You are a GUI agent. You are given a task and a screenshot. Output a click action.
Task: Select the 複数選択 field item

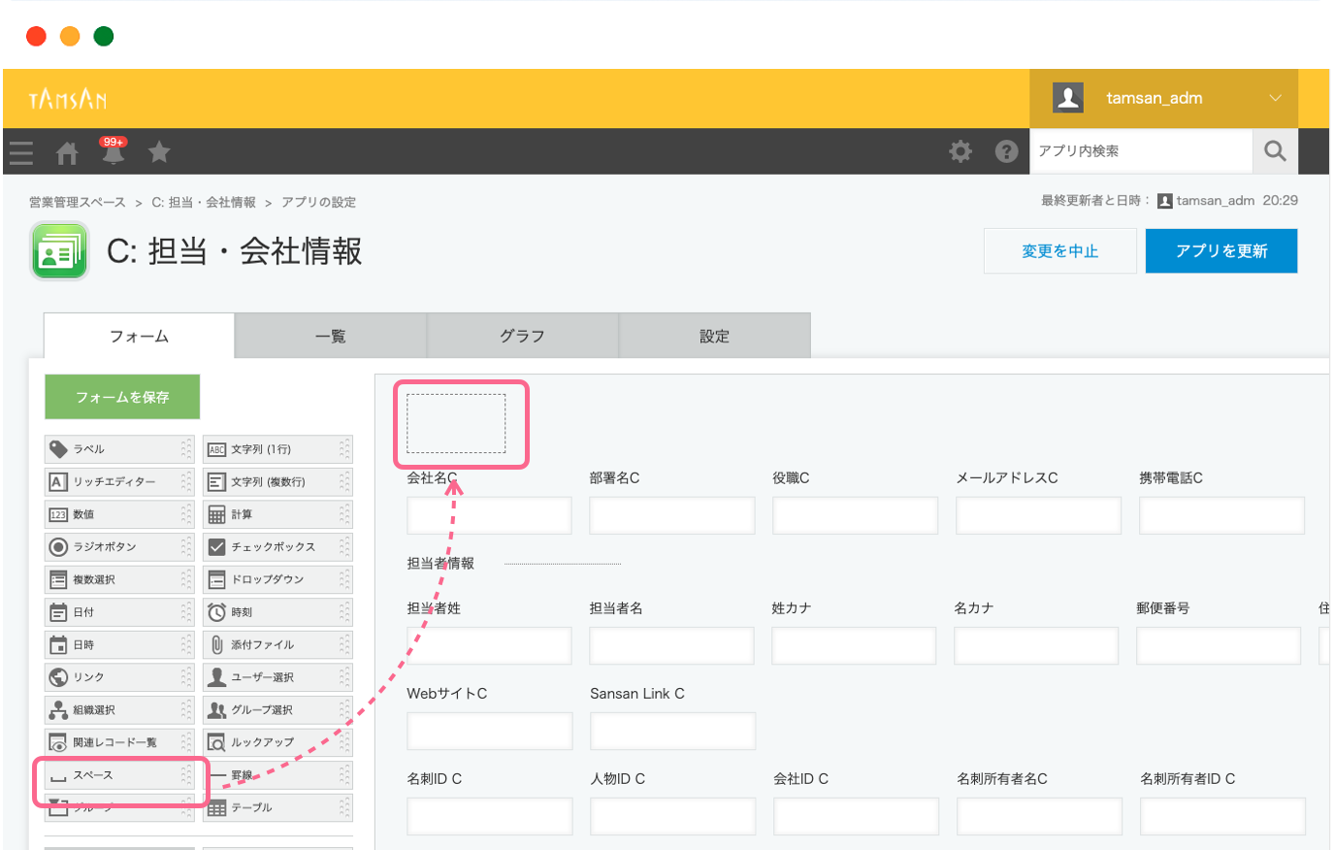(x=118, y=580)
